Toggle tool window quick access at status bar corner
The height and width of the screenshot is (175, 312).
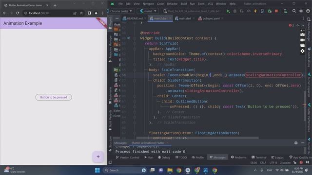tap(110, 162)
